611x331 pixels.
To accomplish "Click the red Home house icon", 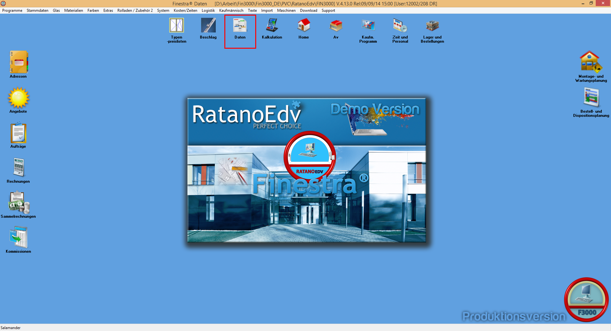I will pos(304,25).
